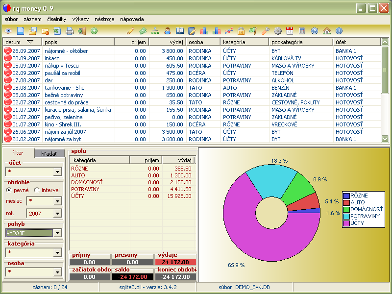
Task: Click the DOMÁCNOSŤ green legend swatch
Action: pos(346,210)
